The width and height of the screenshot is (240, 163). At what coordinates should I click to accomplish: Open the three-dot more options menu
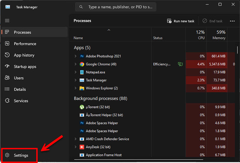coord(232,21)
